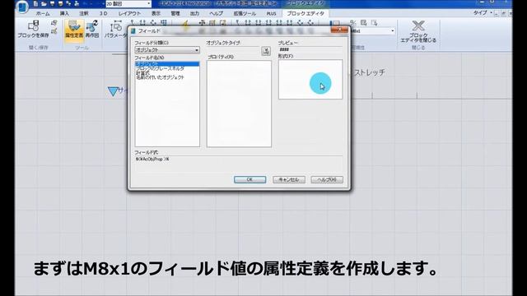527x296 pixels.
Task: Click キャンセル in the フィールド dialog
Action: 289,179
